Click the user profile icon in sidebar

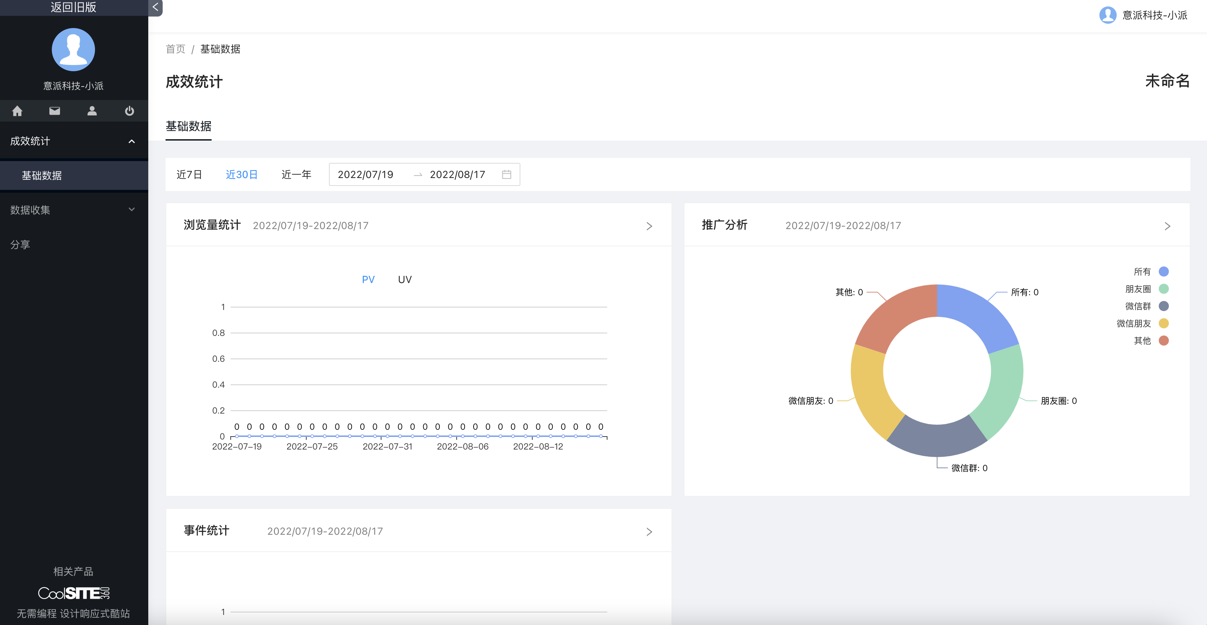92,111
